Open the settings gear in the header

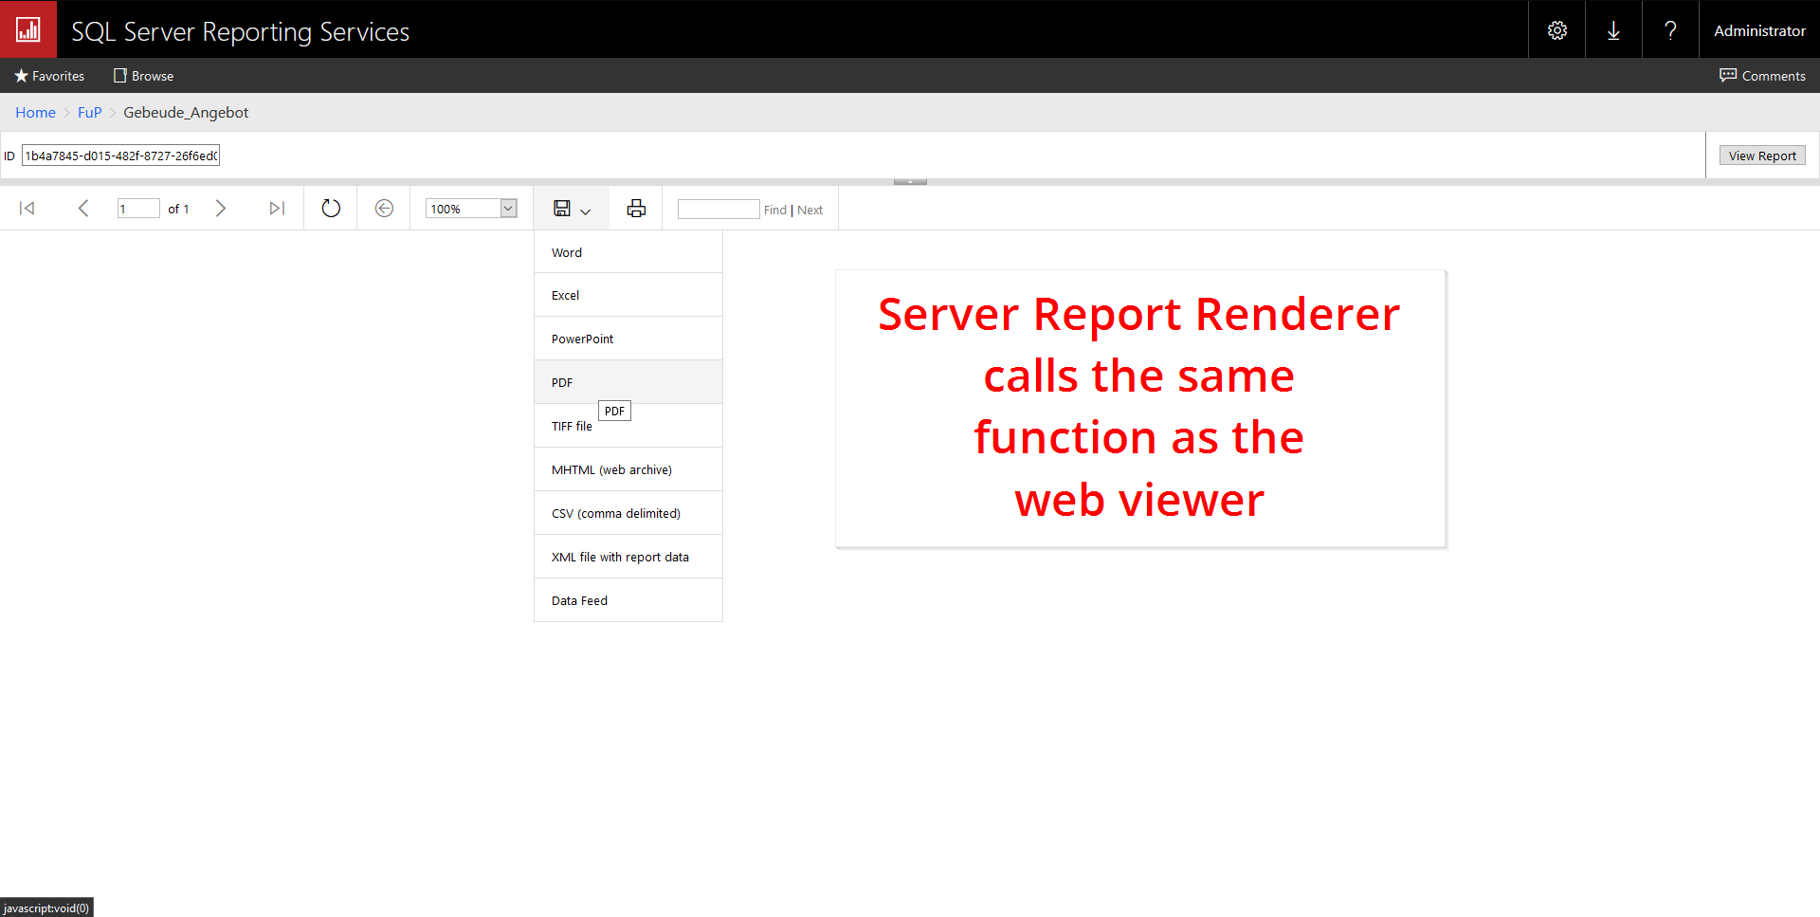click(1556, 30)
